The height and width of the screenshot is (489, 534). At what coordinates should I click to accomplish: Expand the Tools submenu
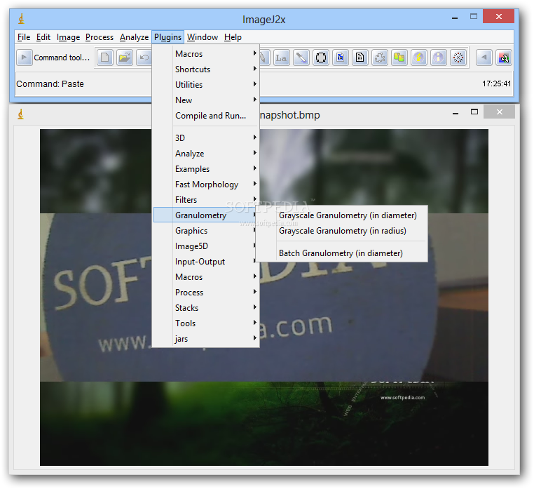pyautogui.click(x=206, y=323)
